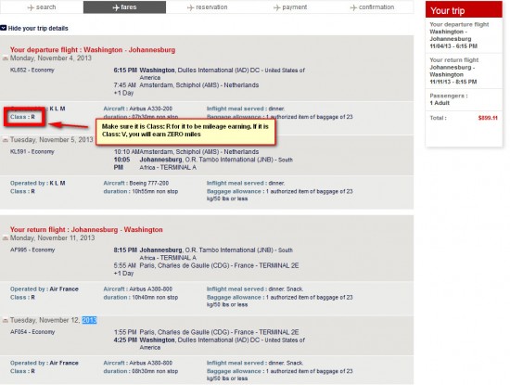Screen dimensions: 510x385
Task: Click flight number AF995 - Economy
Action: (x=32, y=250)
